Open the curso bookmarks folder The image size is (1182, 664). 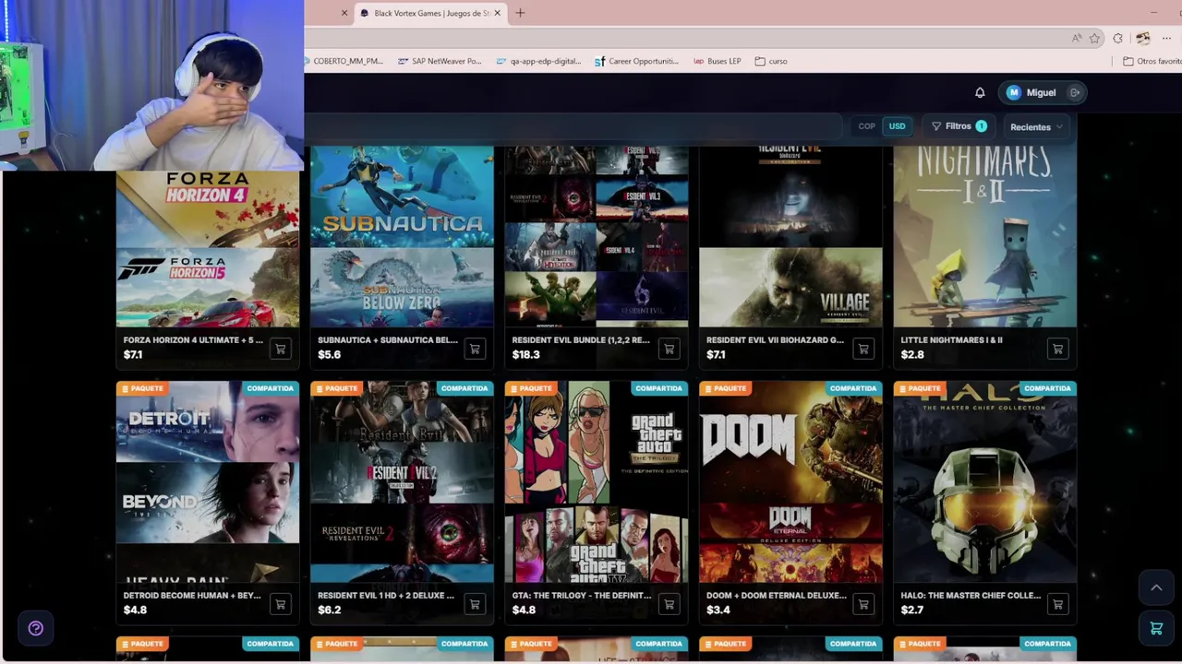pos(771,61)
